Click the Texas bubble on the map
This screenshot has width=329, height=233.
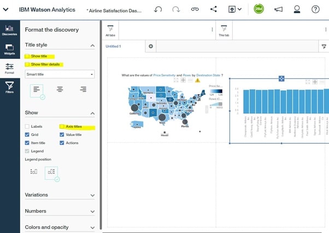162,118
